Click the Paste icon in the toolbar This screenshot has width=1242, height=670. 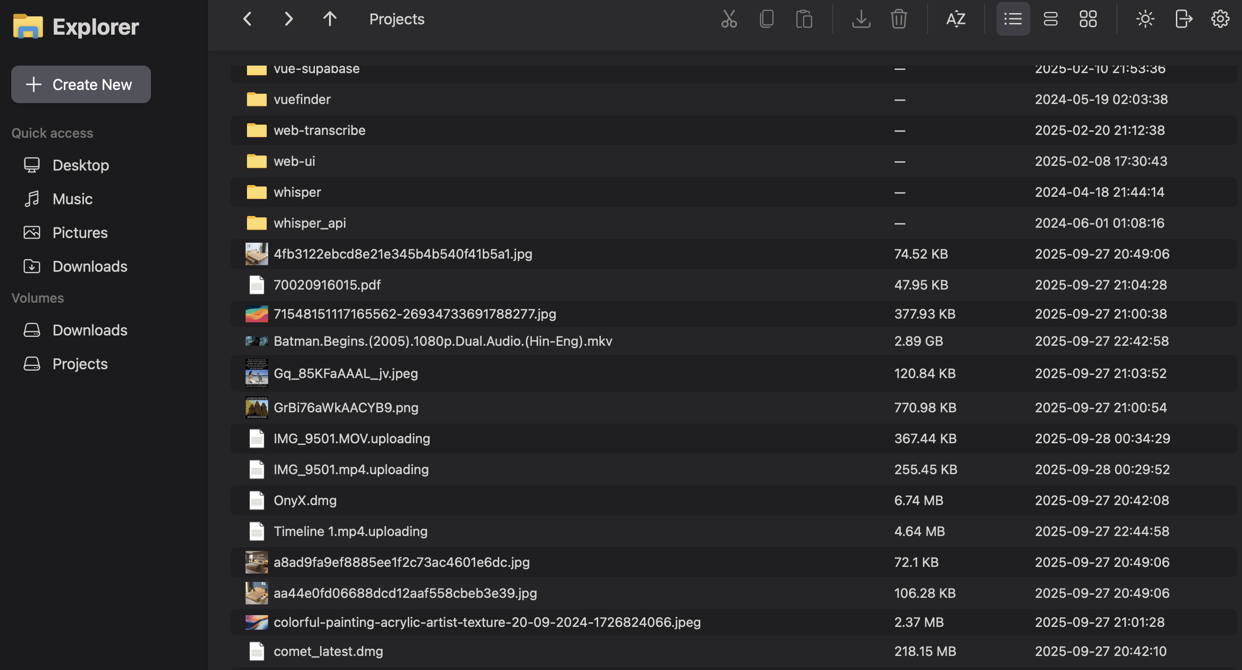point(804,19)
